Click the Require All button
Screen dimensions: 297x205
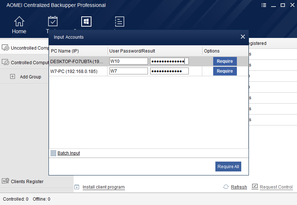pos(228,166)
